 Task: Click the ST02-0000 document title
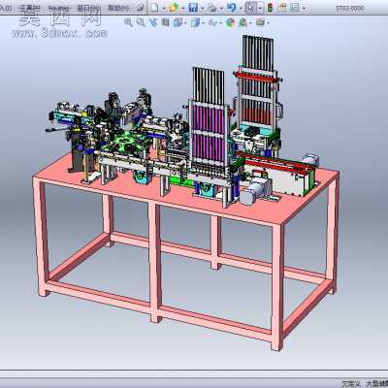pyautogui.click(x=350, y=8)
